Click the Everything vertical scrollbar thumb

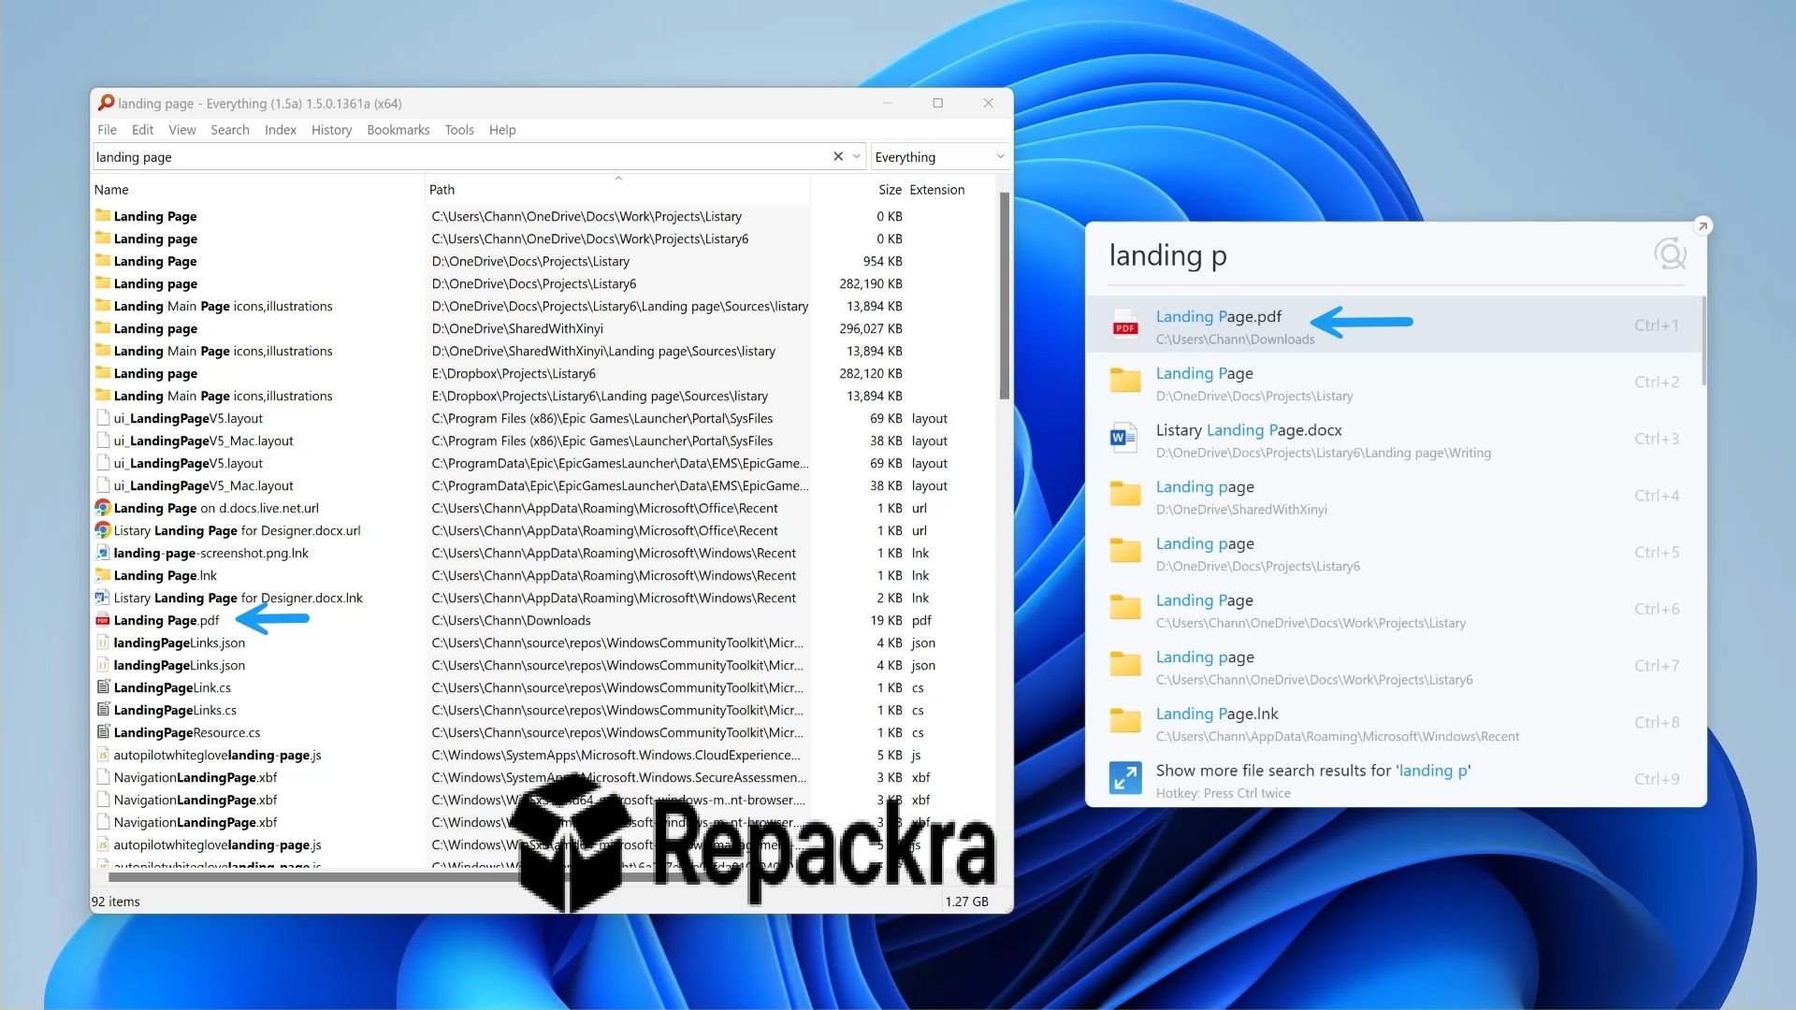(x=1005, y=296)
